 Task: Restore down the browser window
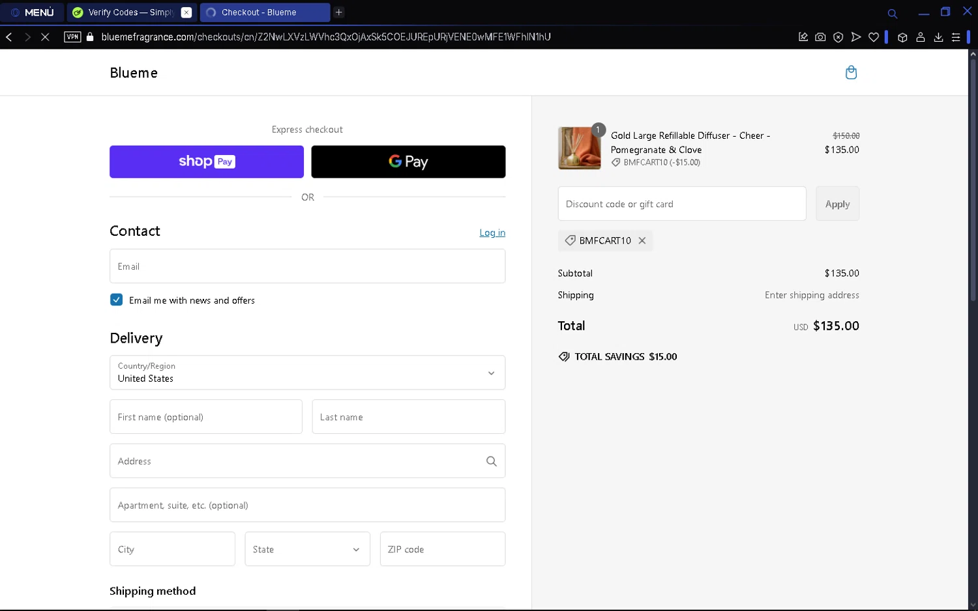pos(945,12)
